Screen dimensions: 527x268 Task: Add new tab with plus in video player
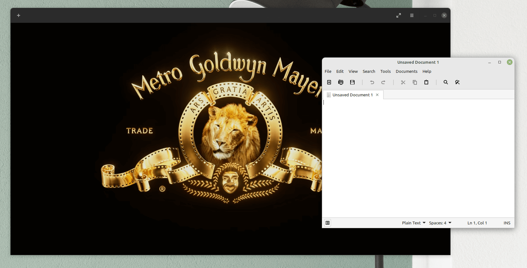pos(19,15)
